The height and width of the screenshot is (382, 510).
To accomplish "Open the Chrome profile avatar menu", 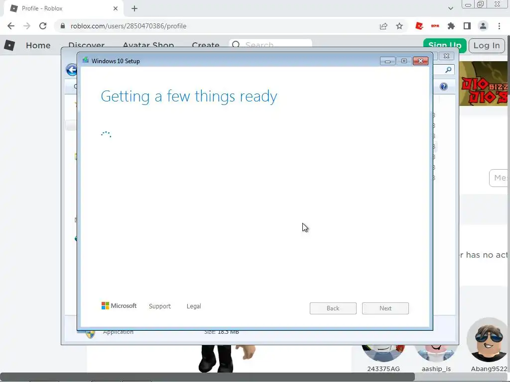I will click(x=483, y=26).
